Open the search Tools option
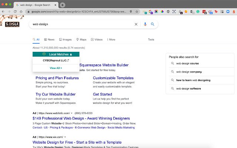Screen dimensions: 237x148 [151, 40]
